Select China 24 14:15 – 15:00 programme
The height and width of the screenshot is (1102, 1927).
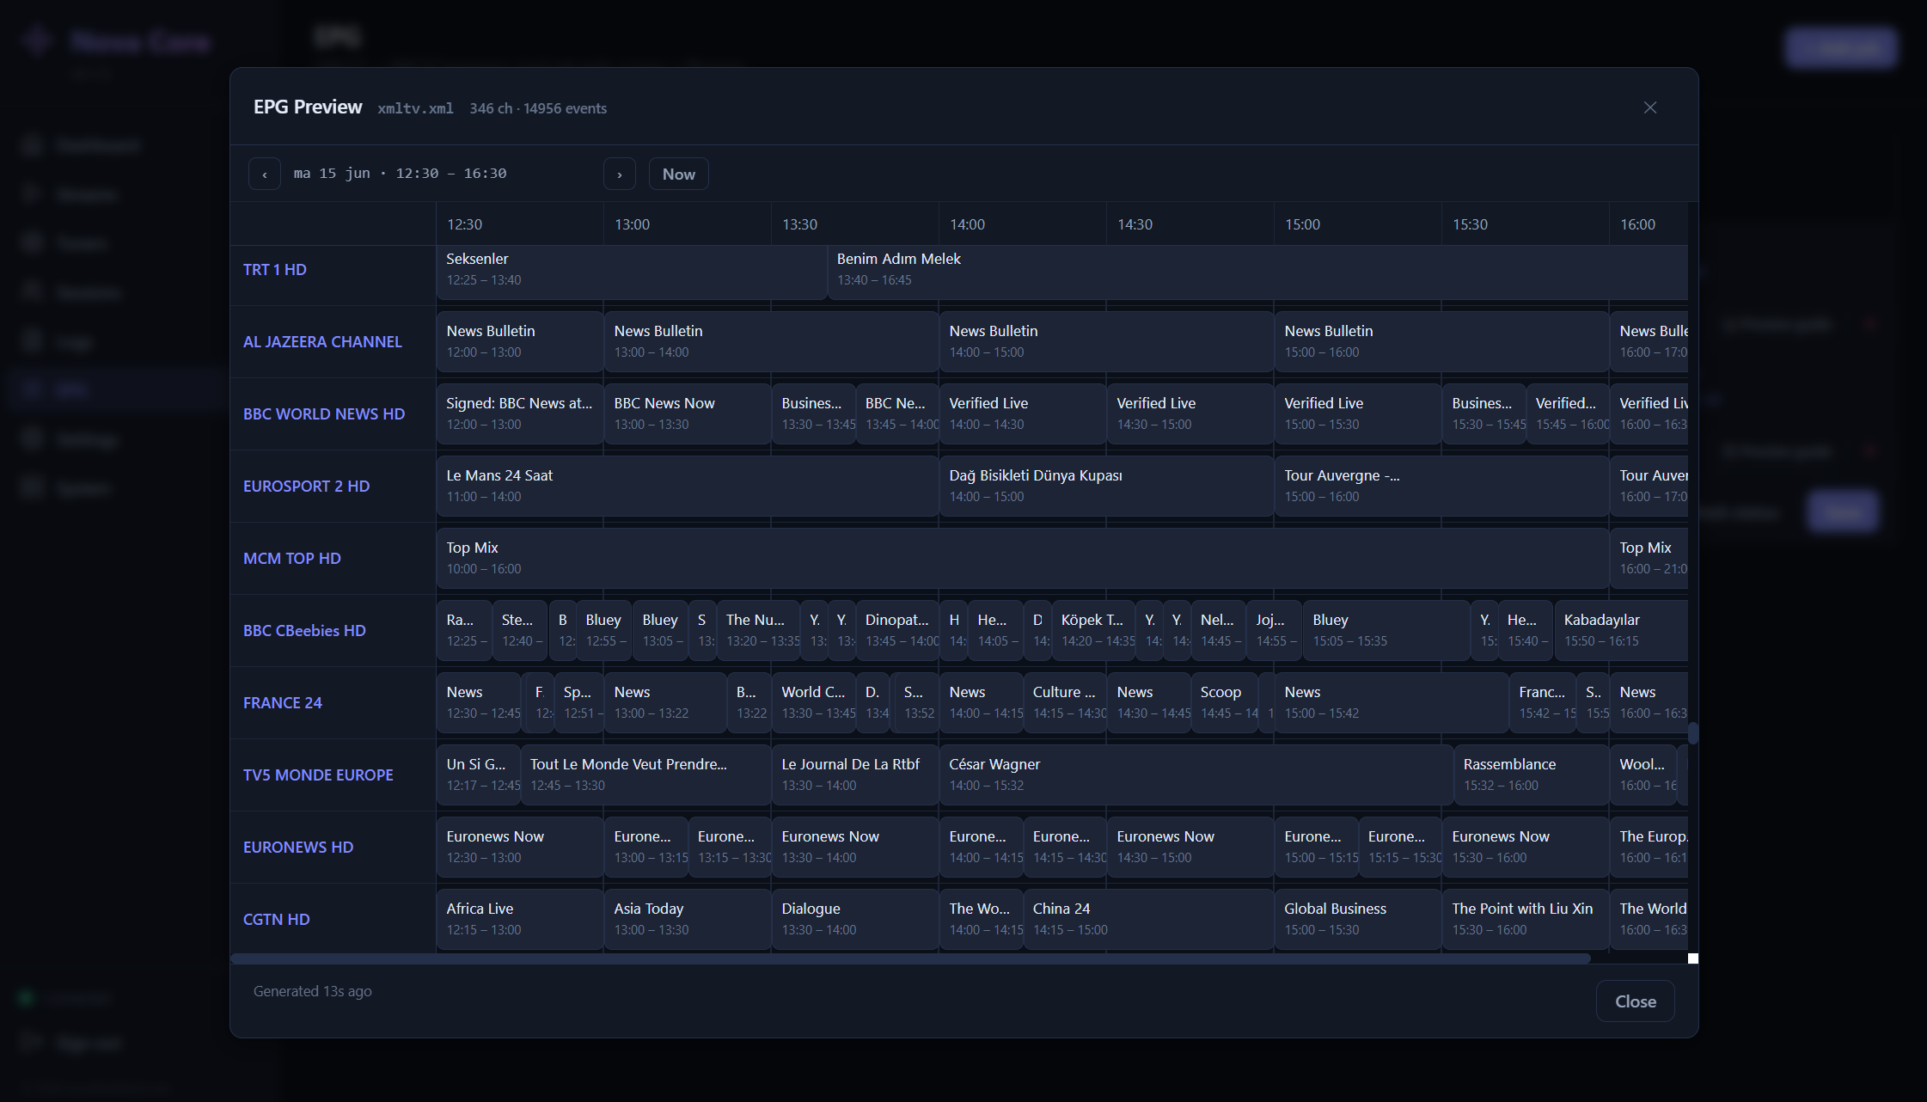tap(1147, 919)
